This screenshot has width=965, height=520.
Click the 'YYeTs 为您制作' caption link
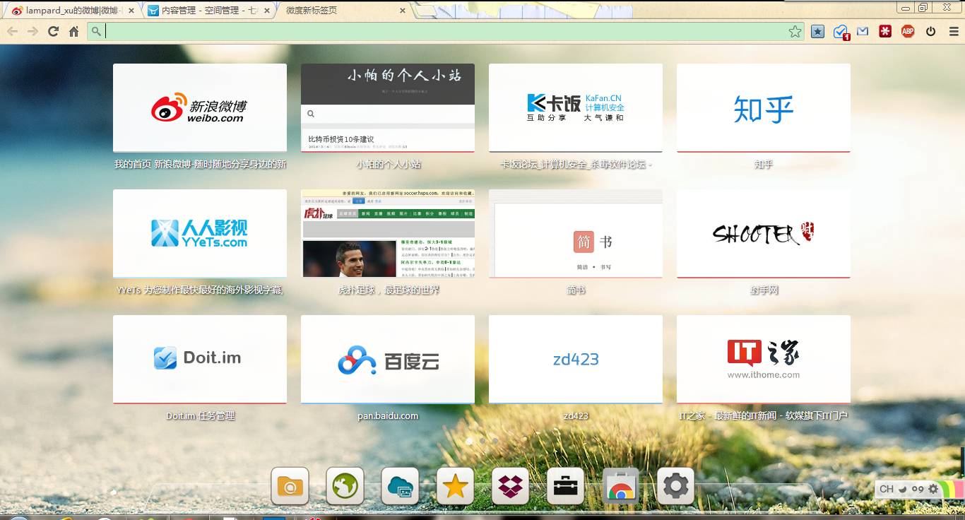(200, 290)
